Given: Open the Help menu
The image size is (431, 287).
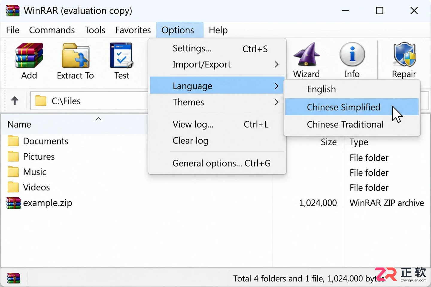Looking at the screenshot, I should (x=218, y=30).
